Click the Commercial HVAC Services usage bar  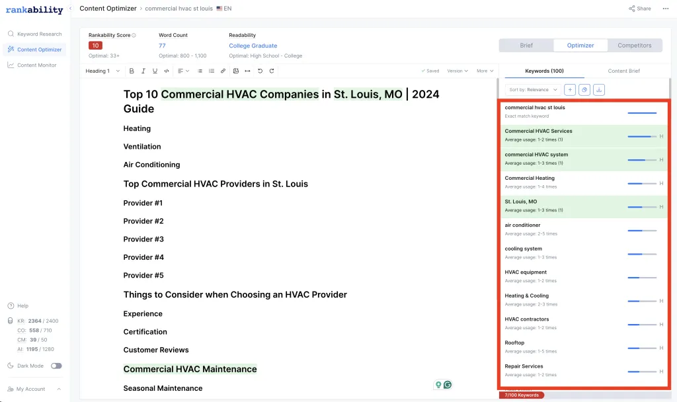click(641, 136)
